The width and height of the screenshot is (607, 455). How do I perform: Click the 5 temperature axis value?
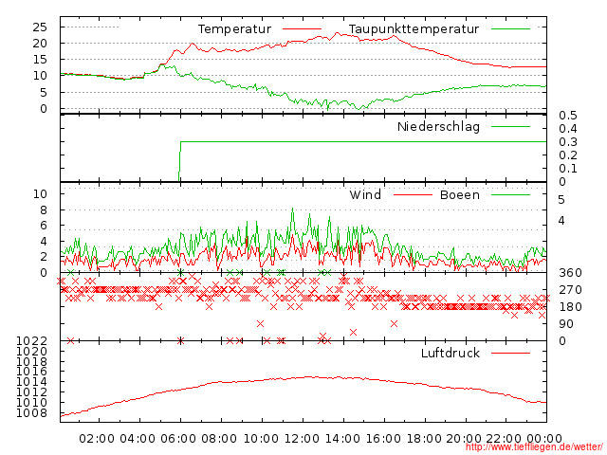(44, 93)
